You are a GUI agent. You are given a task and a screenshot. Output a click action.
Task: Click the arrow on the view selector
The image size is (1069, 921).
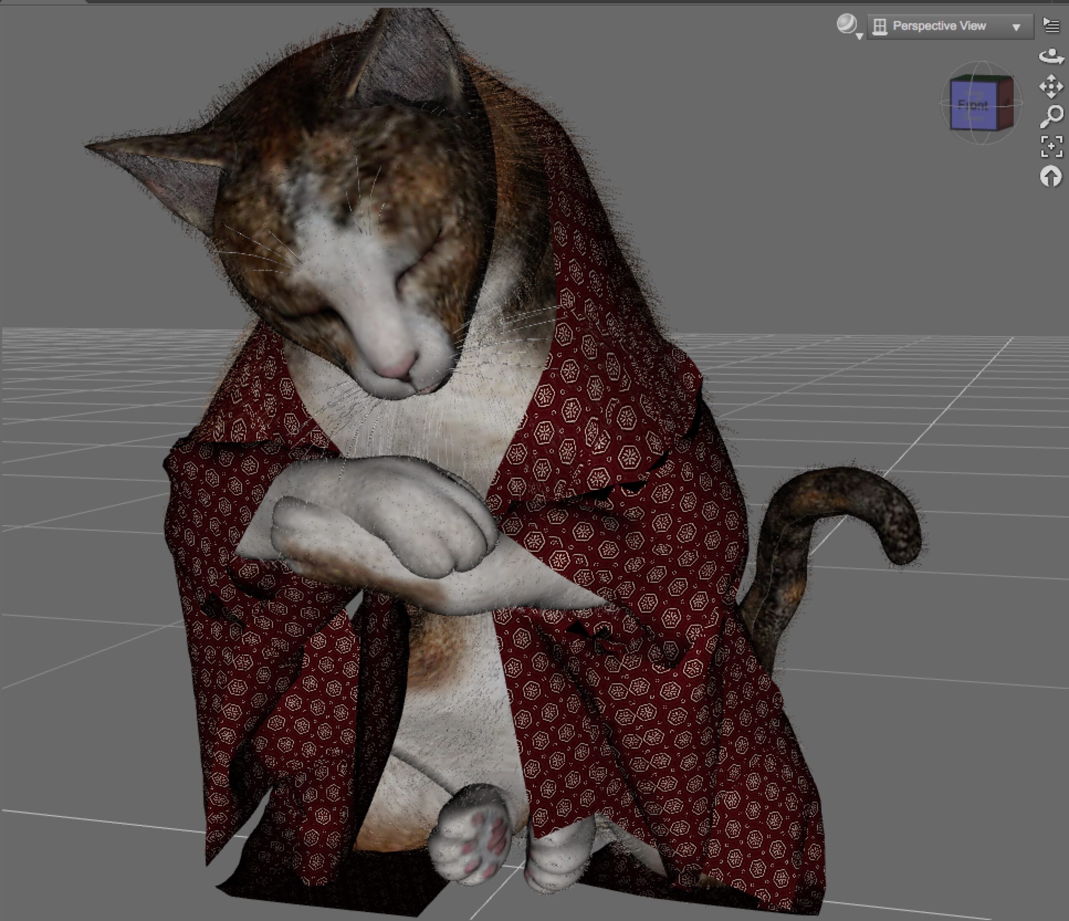point(1016,27)
